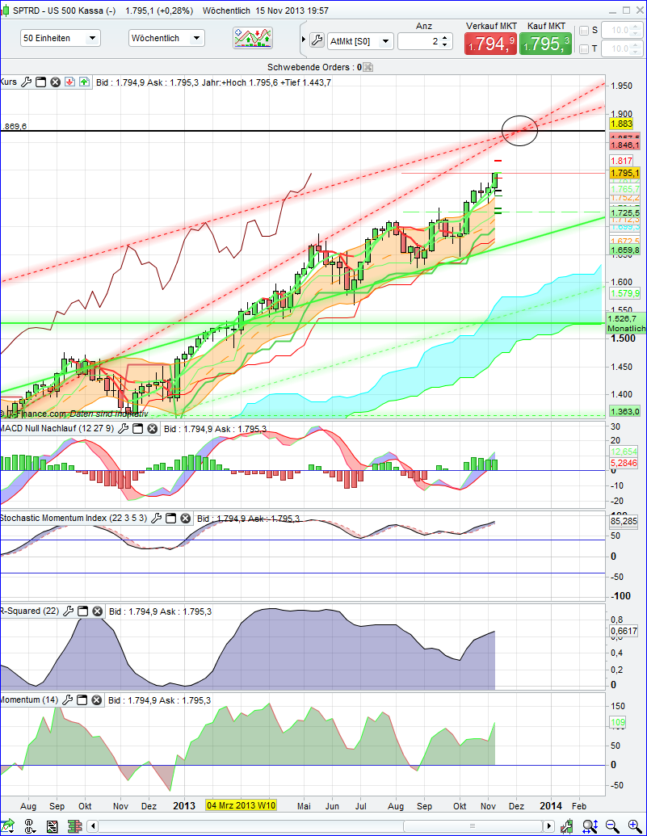Image resolution: width=647 pixels, height=836 pixels.
Task: Open the data table icon in status bar
Action: click(x=51, y=825)
